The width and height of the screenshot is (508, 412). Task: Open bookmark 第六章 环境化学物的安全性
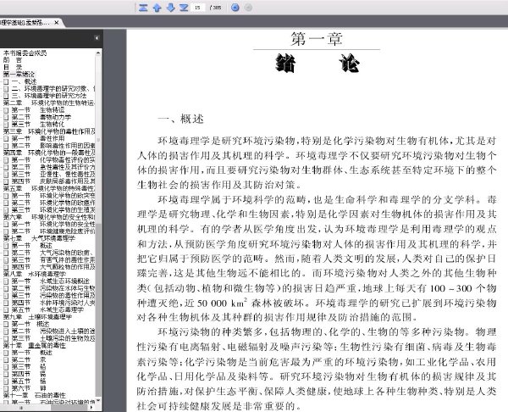coord(49,217)
